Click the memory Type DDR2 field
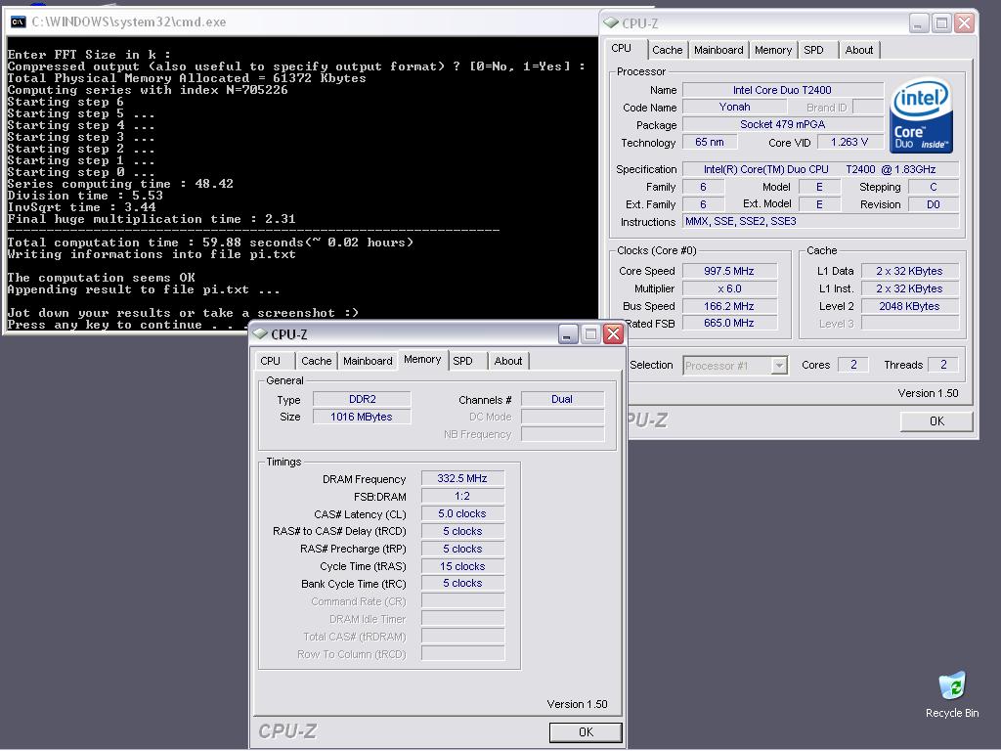This screenshot has height=751, width=1001. click(362, 399)
